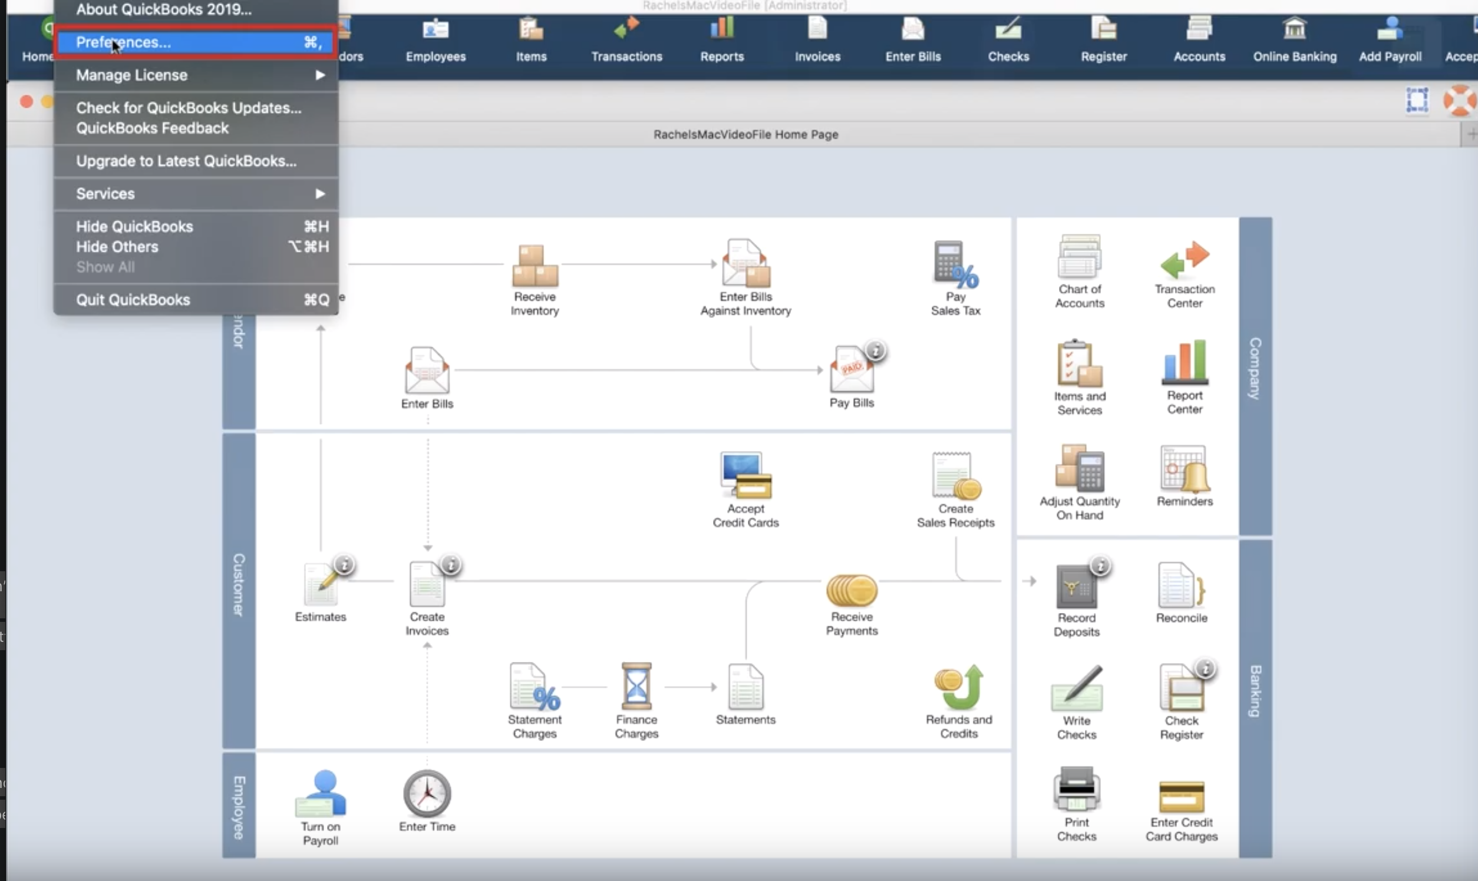Open Reconcile icon

(x=1182, y=592)
